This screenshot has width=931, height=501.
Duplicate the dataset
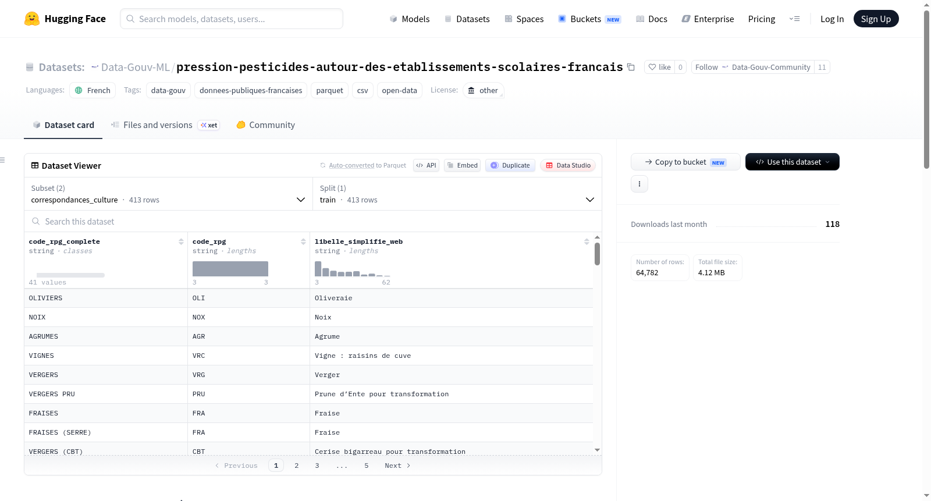pyautogui.click(x=510, y=165)
